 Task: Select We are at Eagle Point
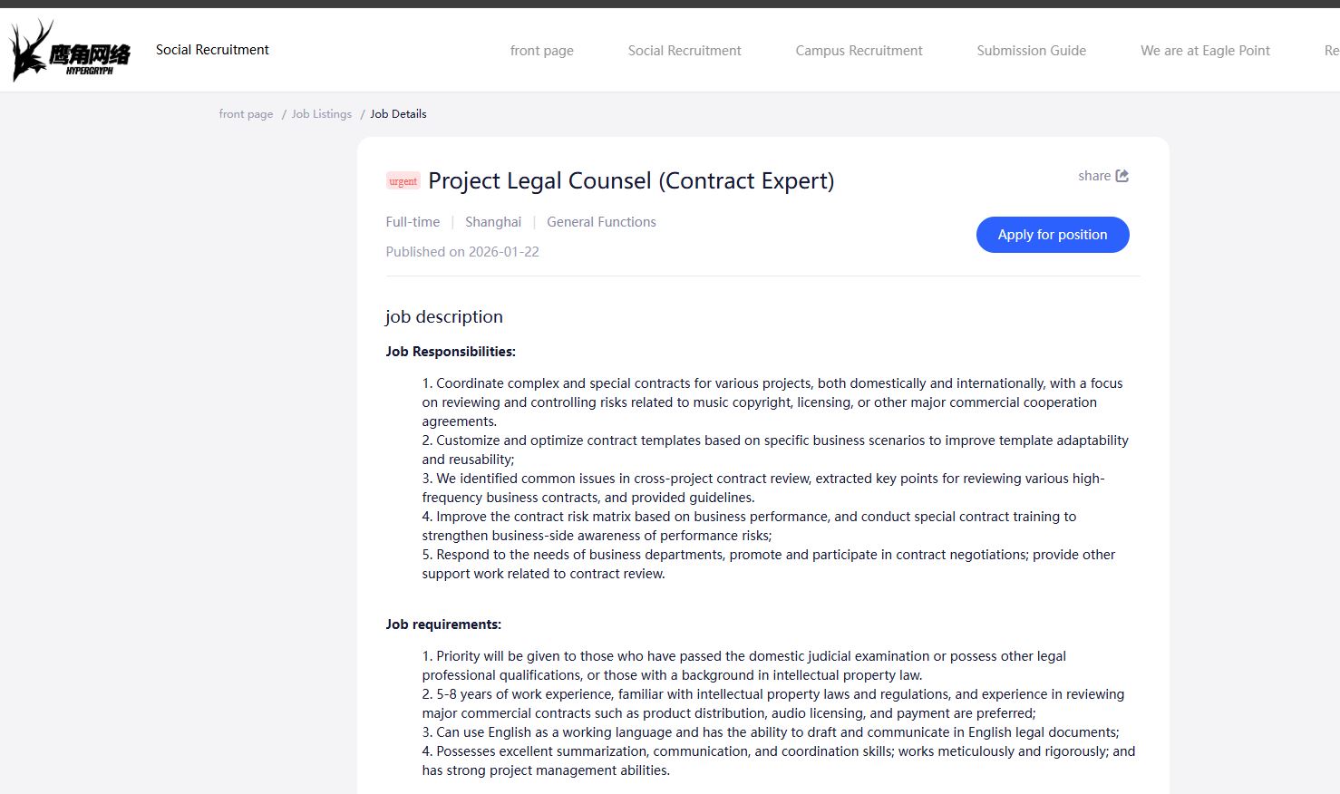click(x=1206, y=51)
